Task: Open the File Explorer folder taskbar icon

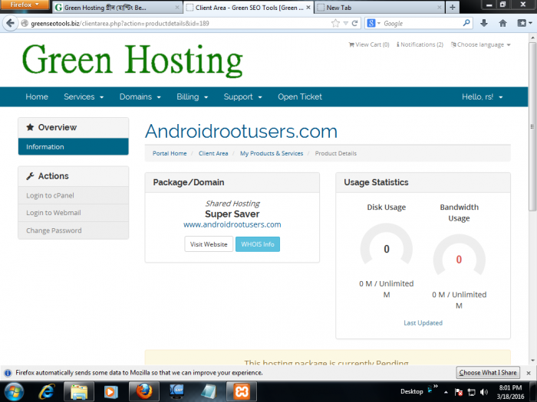Action: [x=79, y=391]
